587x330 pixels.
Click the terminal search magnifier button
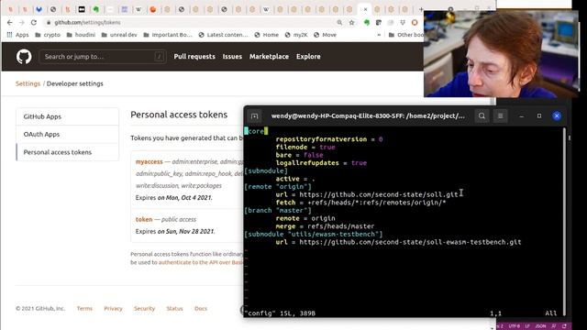click(x=482, y=116)
